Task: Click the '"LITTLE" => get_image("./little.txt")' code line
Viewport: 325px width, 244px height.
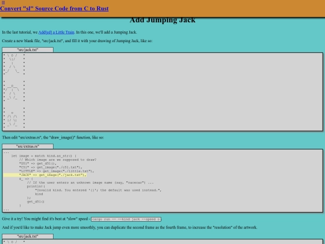Action: coord(57,171)
